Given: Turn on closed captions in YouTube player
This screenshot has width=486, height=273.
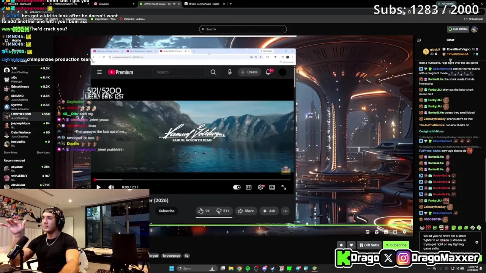Looking at the screenshot, I should [x=249, y=187].
